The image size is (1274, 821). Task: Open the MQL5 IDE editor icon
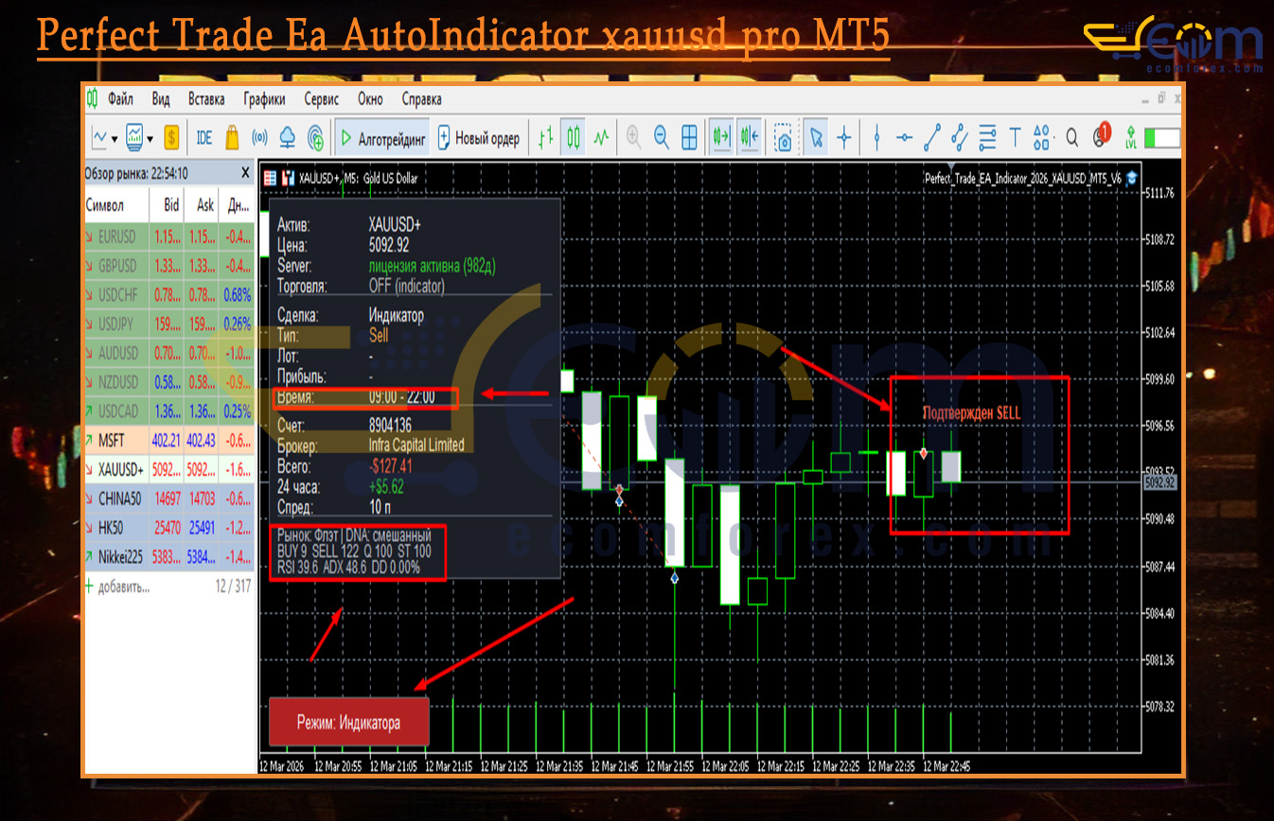pyautogui.click(x=203, y=138)
